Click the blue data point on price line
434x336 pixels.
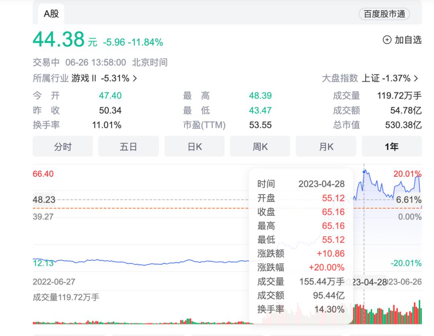click(364, 171)
